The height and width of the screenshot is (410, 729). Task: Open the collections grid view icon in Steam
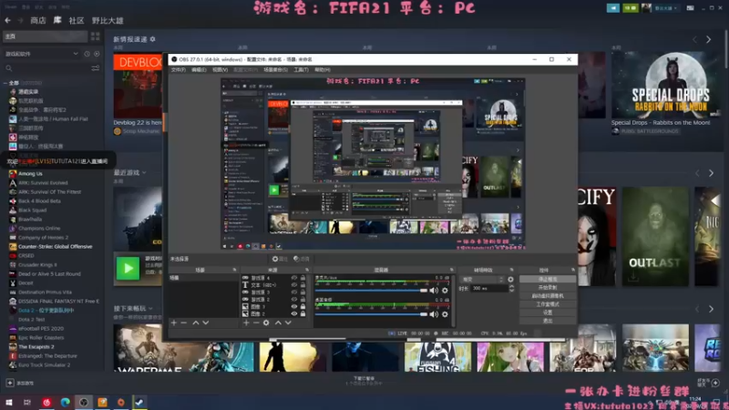pos(96,36)
